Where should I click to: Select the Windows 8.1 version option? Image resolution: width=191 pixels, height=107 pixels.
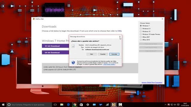tap(141, 29)
